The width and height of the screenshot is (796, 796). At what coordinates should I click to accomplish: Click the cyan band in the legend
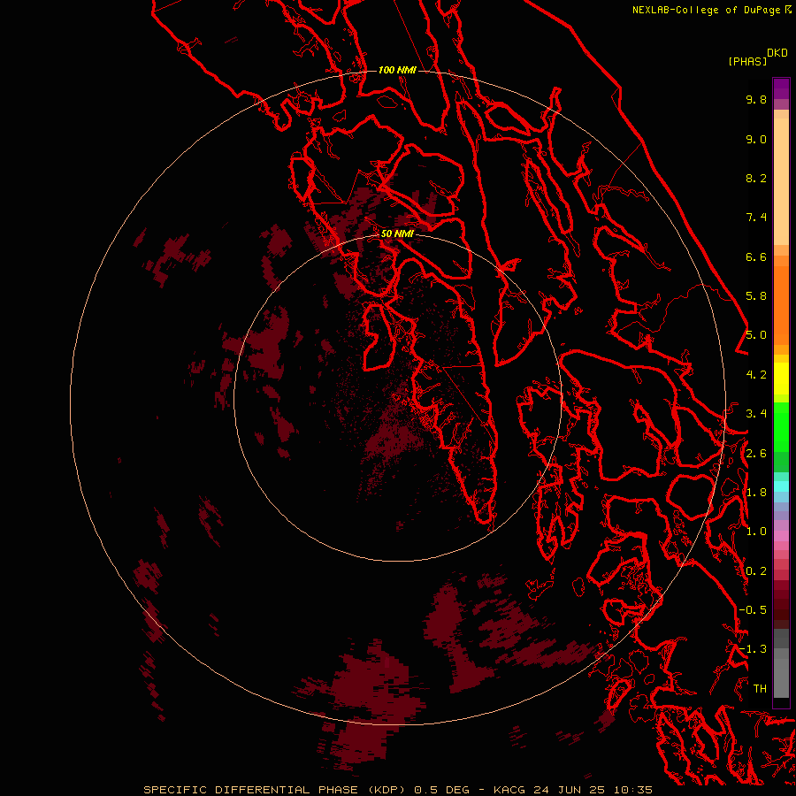[781, 486]
